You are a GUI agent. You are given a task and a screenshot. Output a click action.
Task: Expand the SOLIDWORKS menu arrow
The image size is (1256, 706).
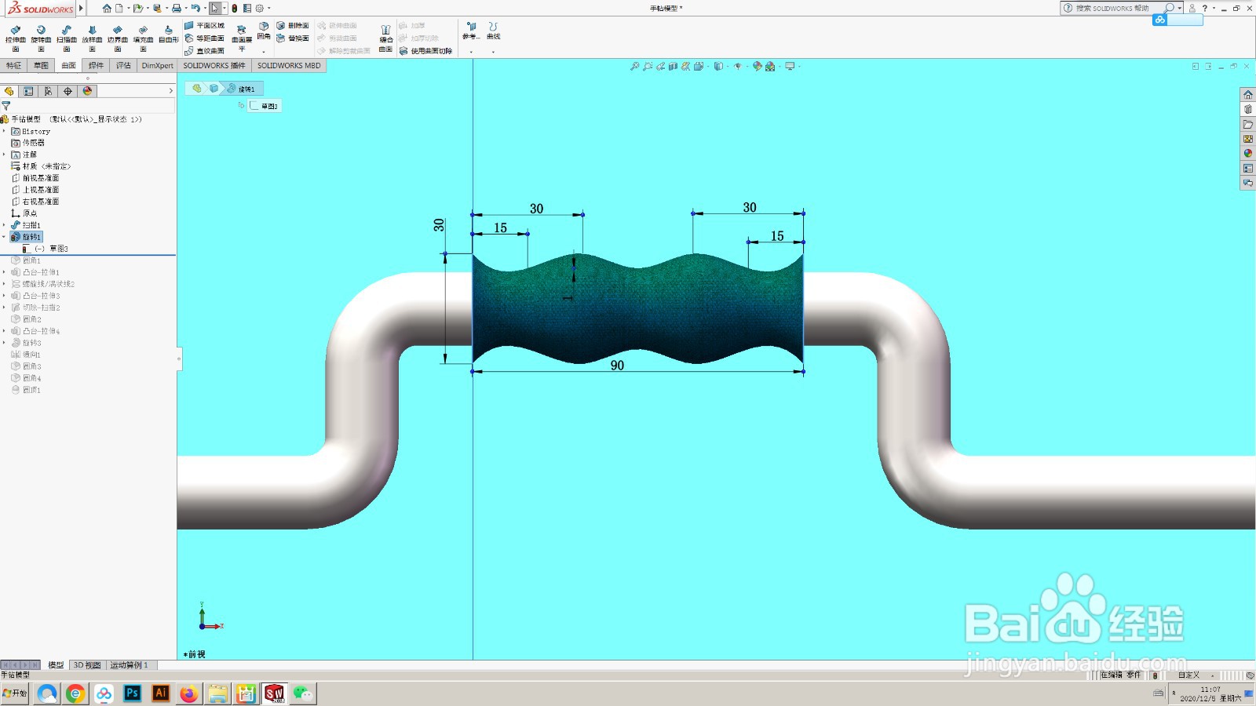tap(81, 9)
